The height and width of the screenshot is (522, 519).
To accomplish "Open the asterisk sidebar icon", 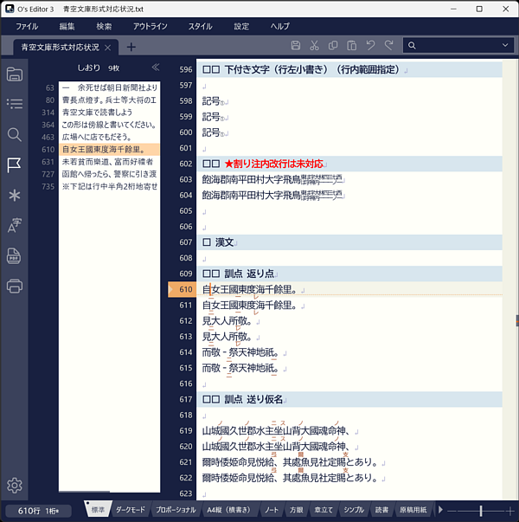I will pyautogui.click(x=15, y=196).
